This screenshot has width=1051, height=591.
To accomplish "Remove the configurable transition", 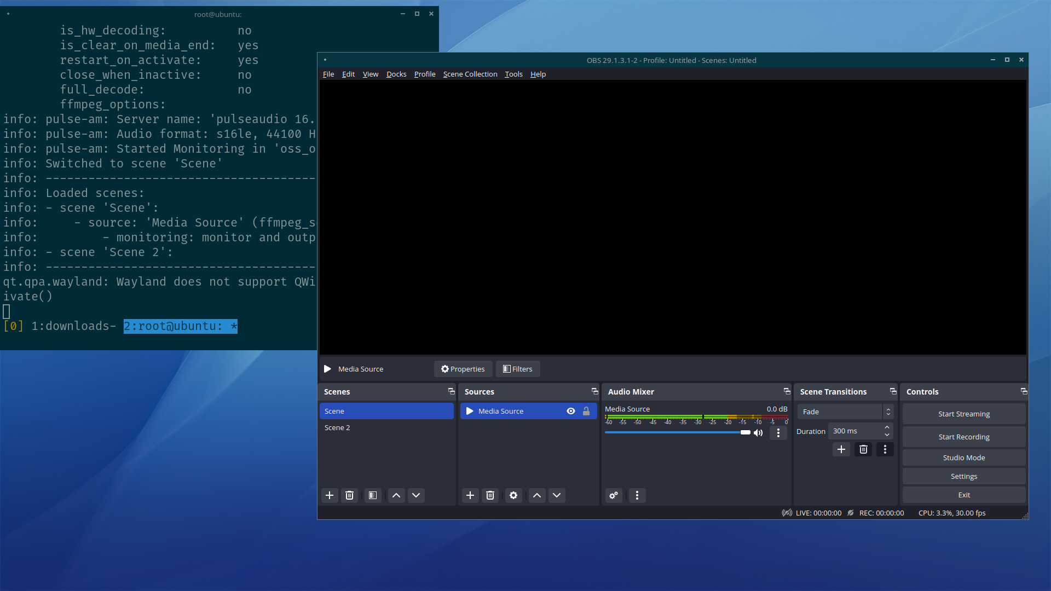I will point(863,449).
